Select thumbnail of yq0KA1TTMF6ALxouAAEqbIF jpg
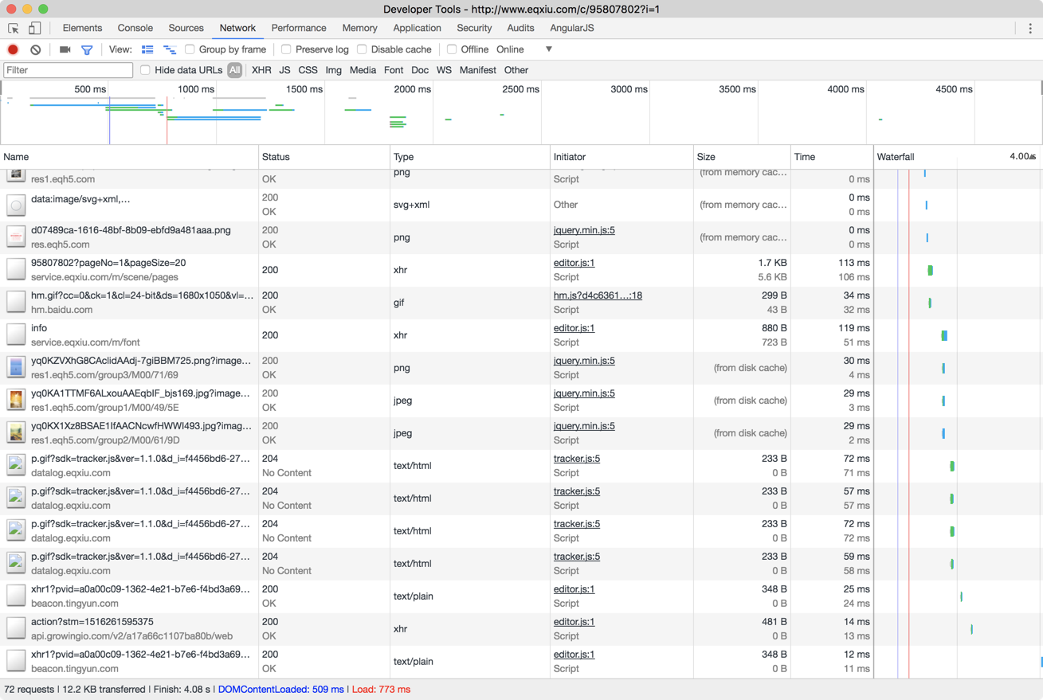 pos(16,401)
